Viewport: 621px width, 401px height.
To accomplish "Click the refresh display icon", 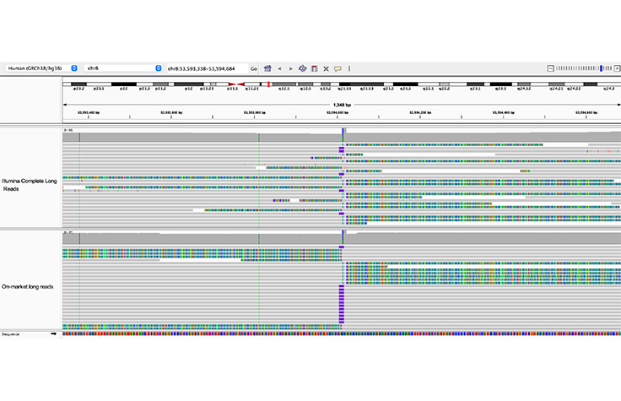I will coord(302,68).
